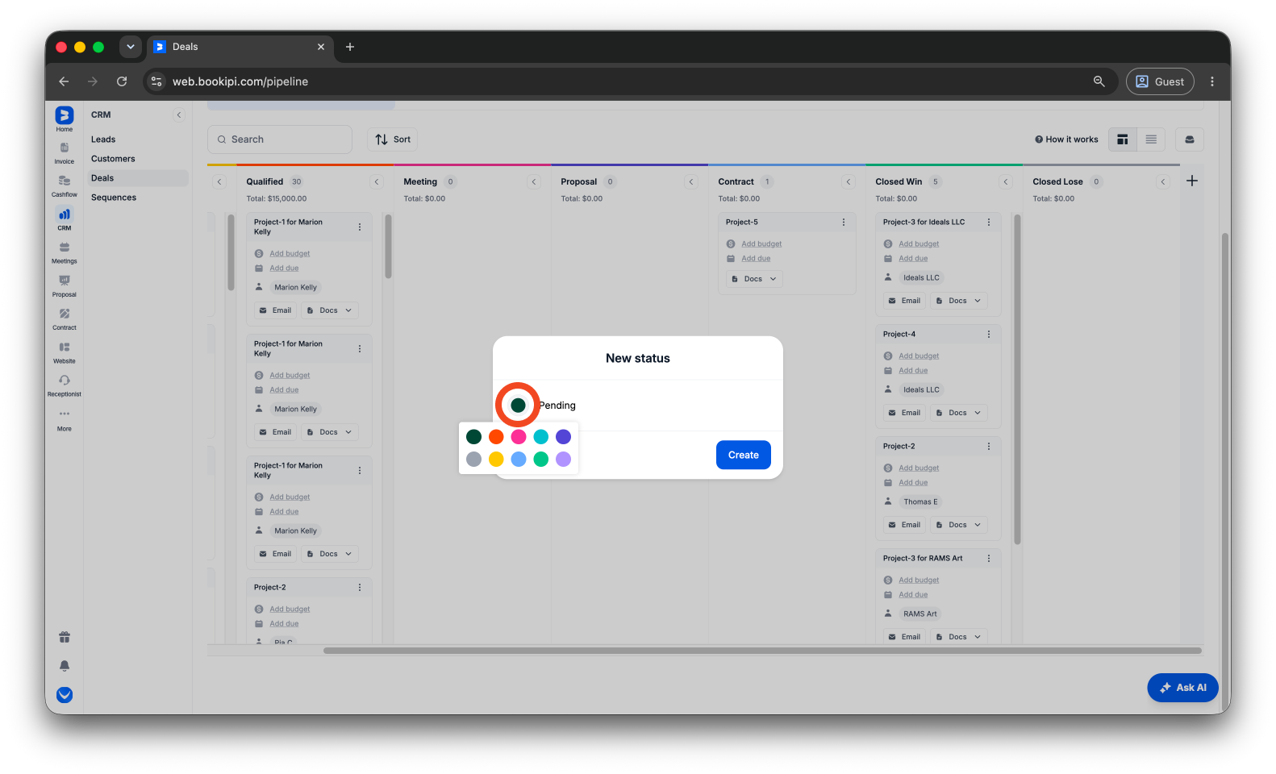Choose the dark green color swatch
Image resolution: width=1276 pixels, height=774 pixels.
473,436
